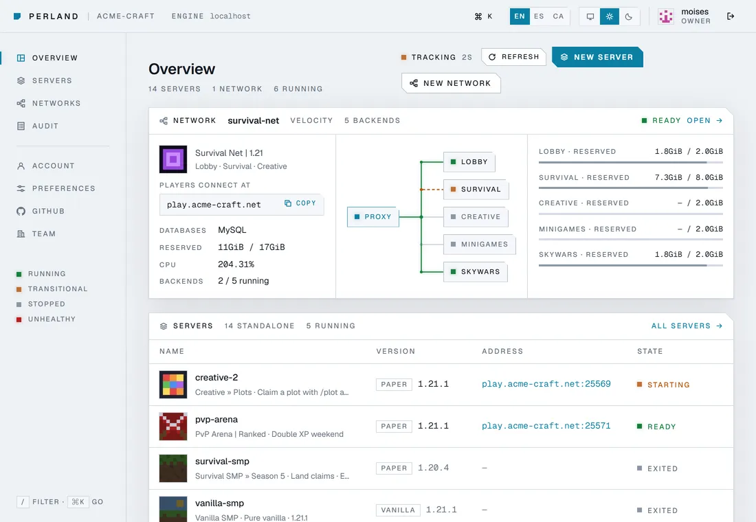Select the MINIGAMES node in topology
This screenshot has width=756, height=522.
(479, 245)
